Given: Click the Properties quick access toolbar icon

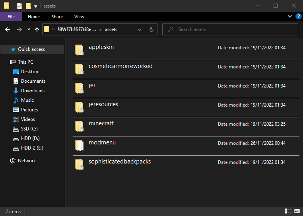Looking at the screenshot, I should click(19, 6).
